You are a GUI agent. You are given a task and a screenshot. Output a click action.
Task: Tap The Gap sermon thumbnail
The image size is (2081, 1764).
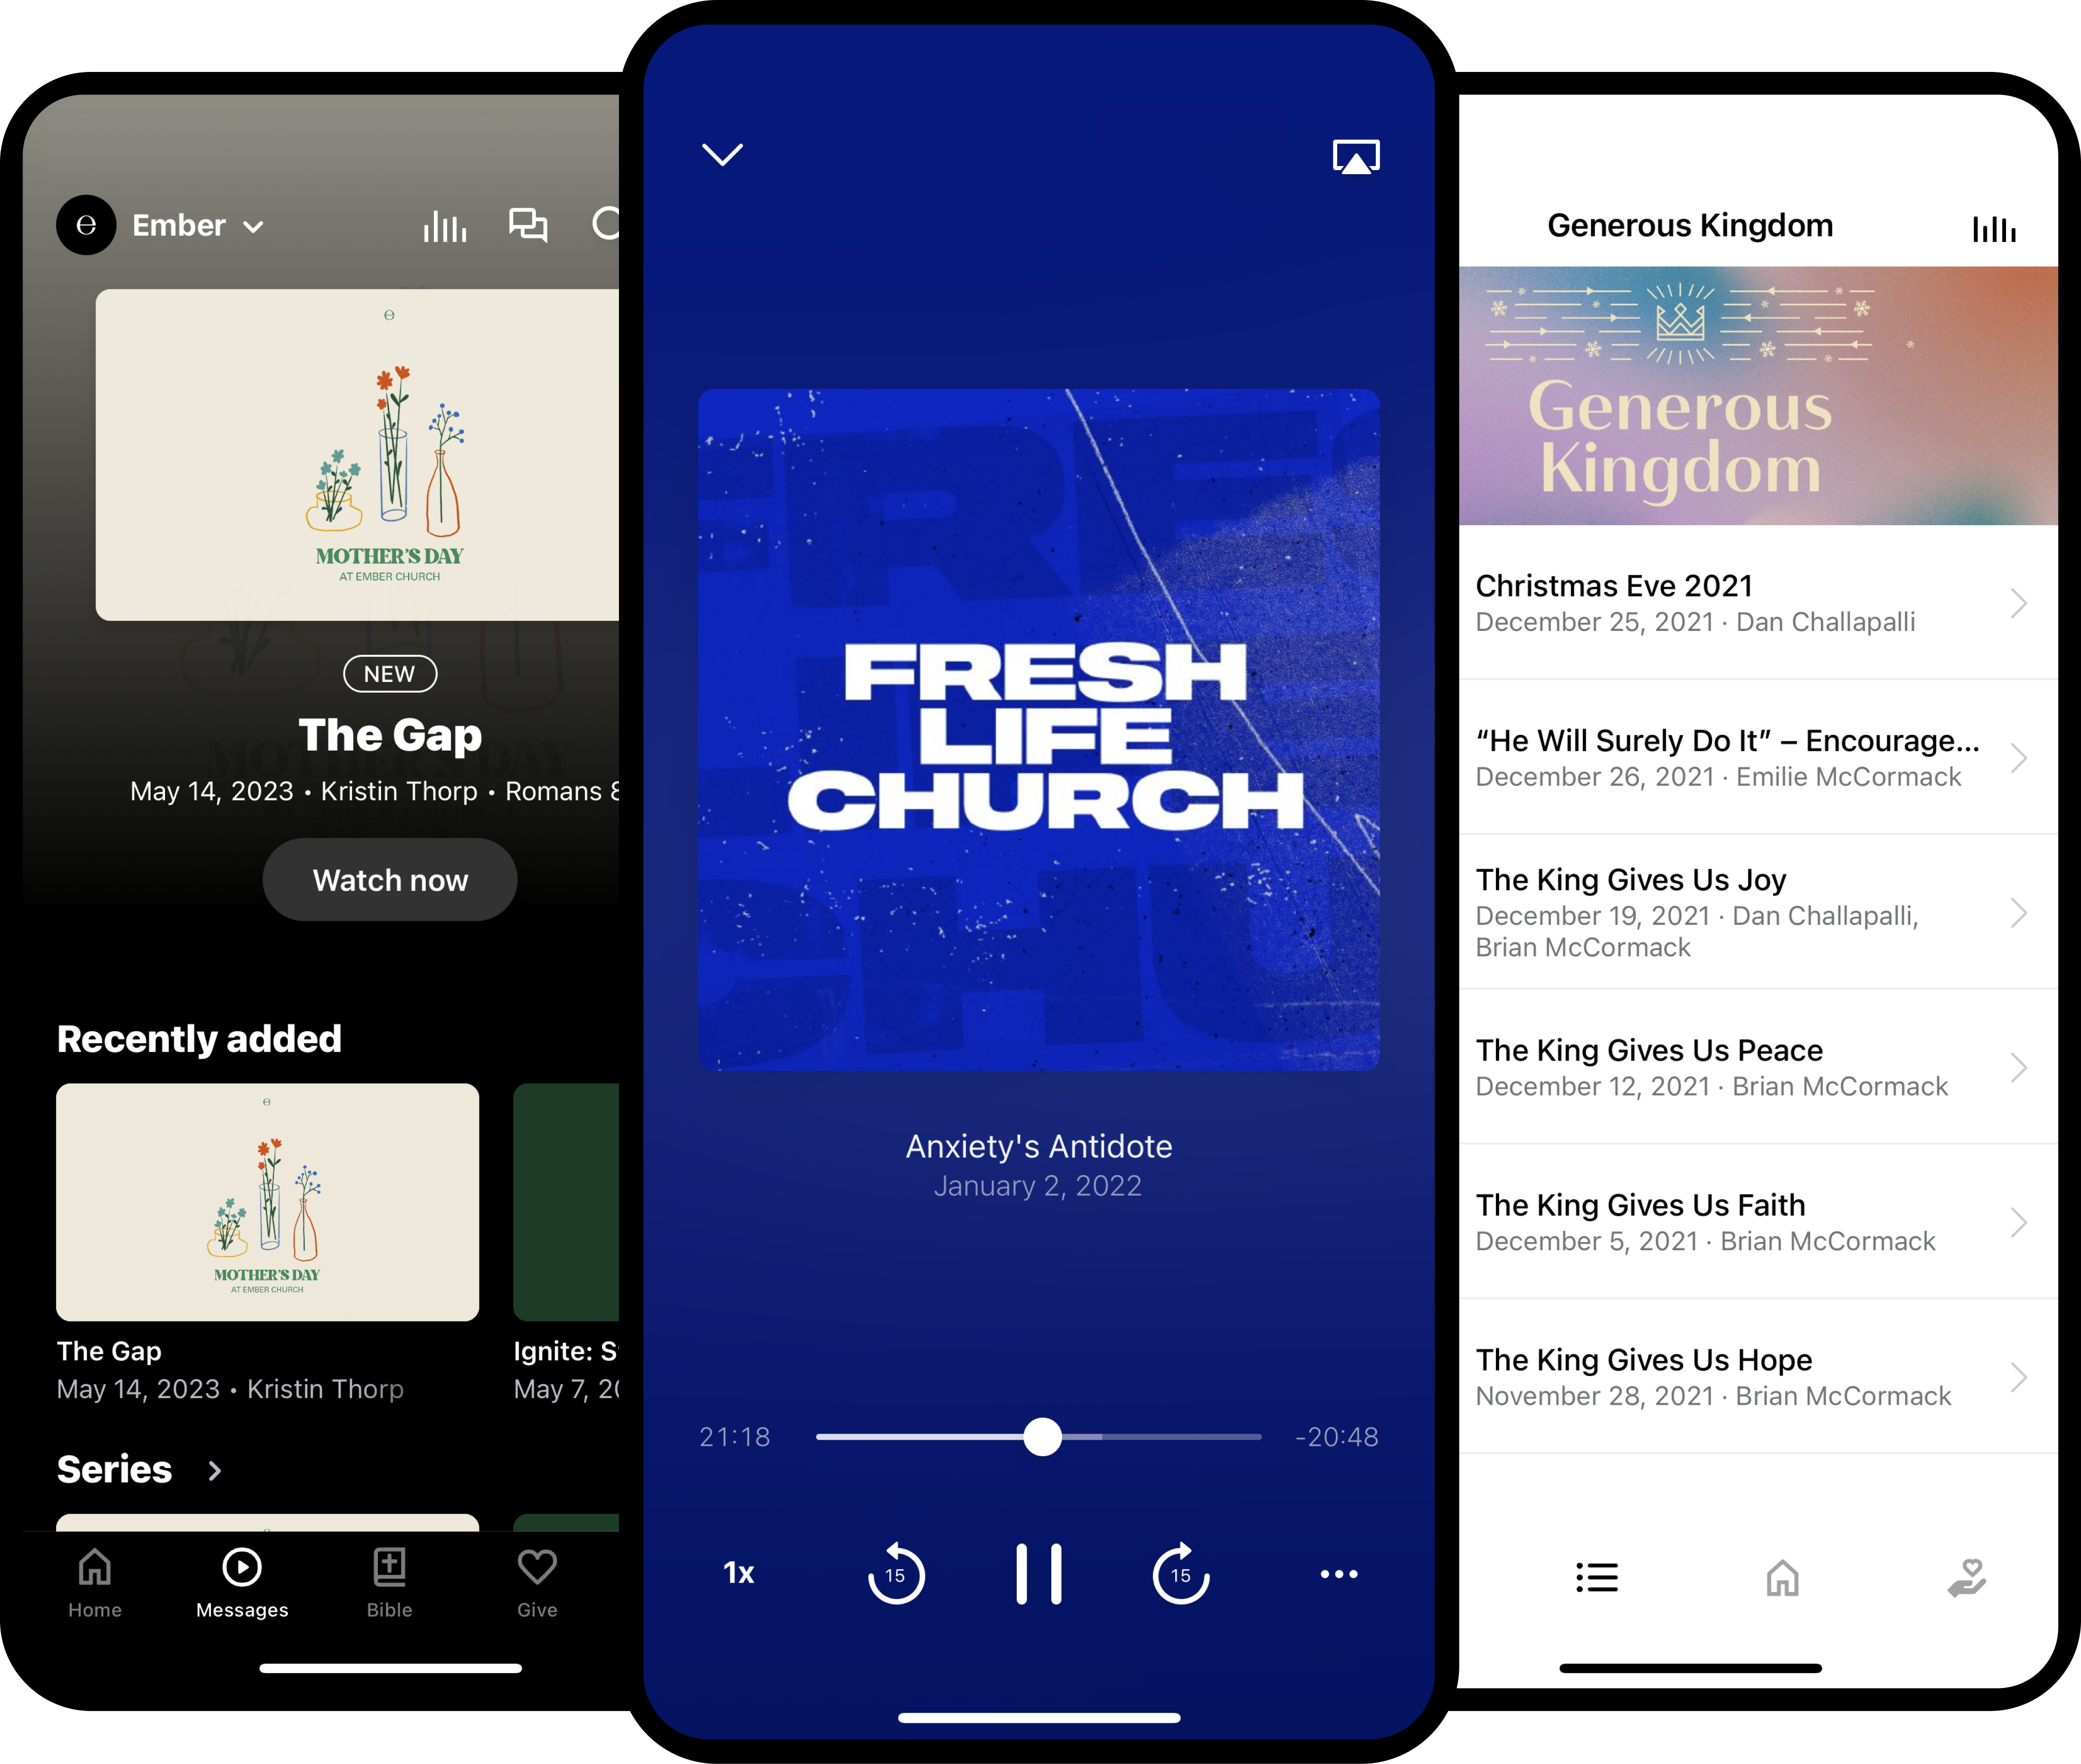266,1202
